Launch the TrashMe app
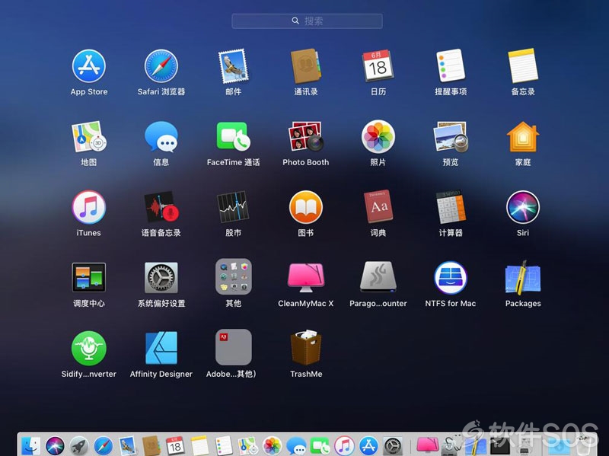This screenshot has height=456, width=609. [x=306, y=347]
